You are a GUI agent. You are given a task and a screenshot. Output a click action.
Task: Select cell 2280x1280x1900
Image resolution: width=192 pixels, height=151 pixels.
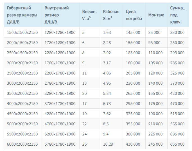60,53
